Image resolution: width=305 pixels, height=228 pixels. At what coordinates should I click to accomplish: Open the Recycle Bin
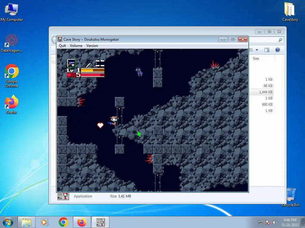point(290,197)
